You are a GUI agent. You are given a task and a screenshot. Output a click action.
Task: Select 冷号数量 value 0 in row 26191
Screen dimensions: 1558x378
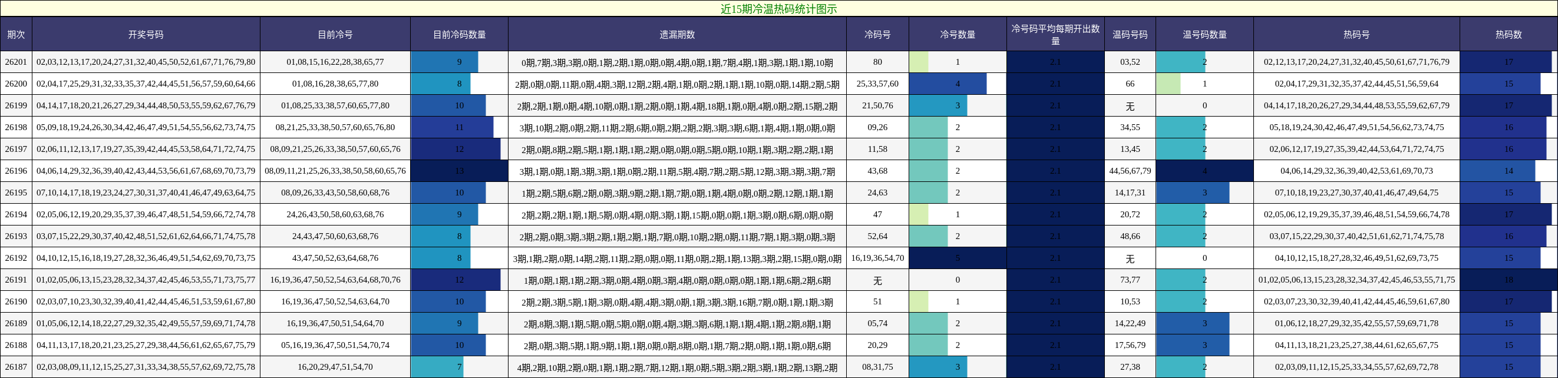(x=958, y=280)
